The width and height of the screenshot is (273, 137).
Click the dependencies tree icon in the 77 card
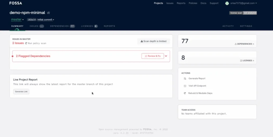pyautogui.click(x=236, y=44)
